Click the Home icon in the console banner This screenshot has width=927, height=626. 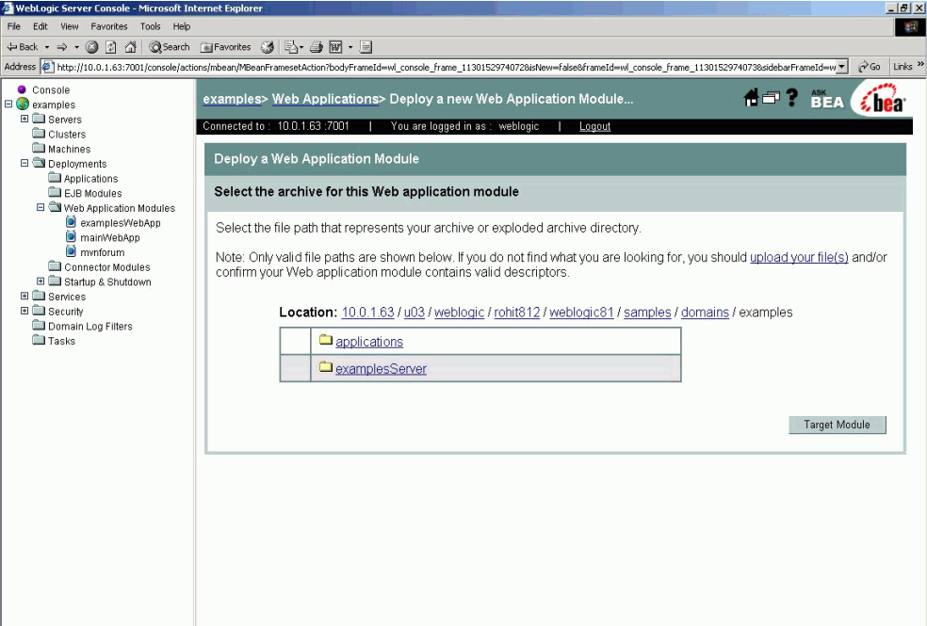click(x=752, y=97)
